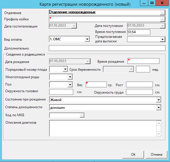Click the Ok button
Screen dimensions: 170x162
tap(133, 155)
